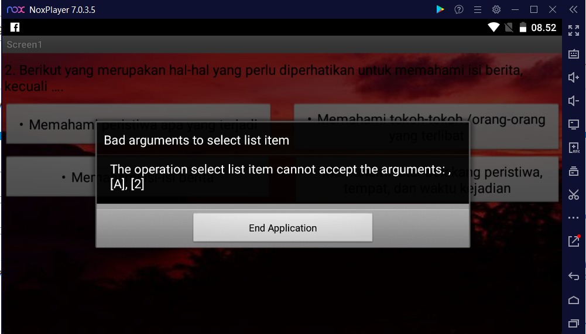
Task: Click the End Application button
Action: 283,227
